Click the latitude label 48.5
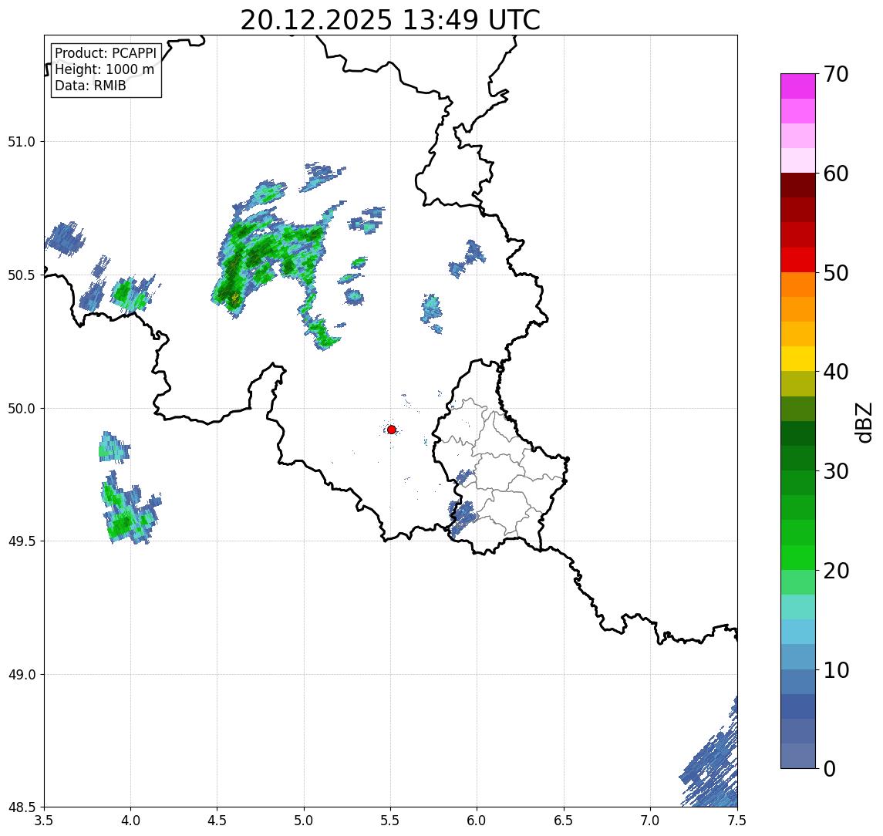This screenshot has height=836, width=883. coord(21,807)
